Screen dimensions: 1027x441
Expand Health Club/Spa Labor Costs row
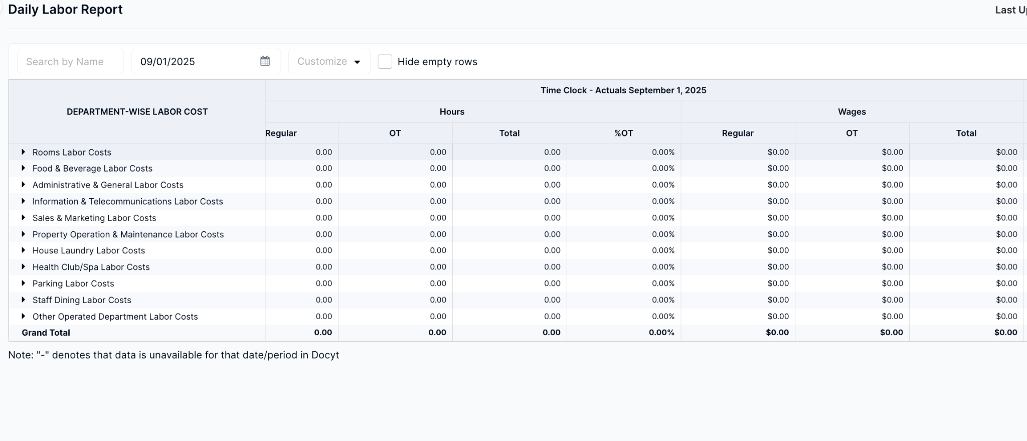(23, 267)
